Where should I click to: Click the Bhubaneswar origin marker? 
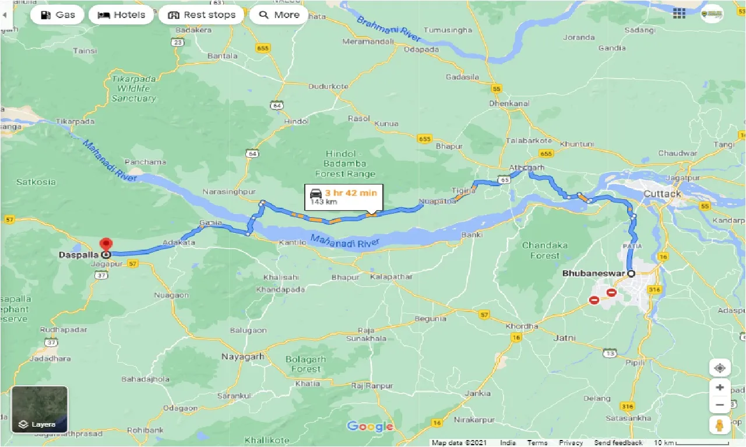click(631, 273)
